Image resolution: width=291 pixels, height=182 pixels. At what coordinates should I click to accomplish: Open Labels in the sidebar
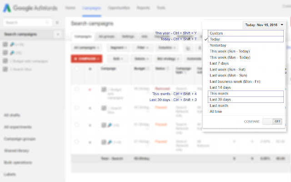(x=10, y=174)
